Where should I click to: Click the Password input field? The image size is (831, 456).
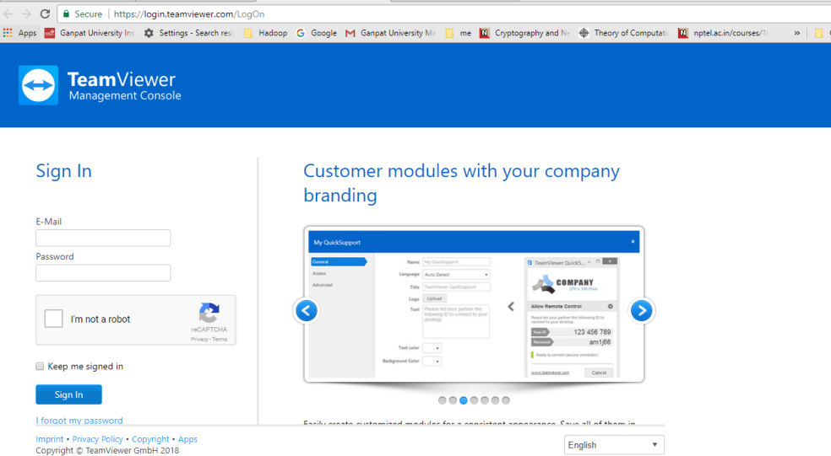103,273
